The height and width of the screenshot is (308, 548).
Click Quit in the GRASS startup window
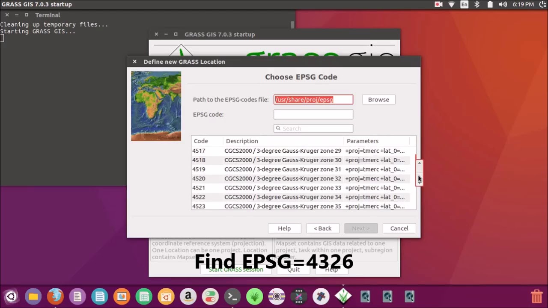point(293,269)
